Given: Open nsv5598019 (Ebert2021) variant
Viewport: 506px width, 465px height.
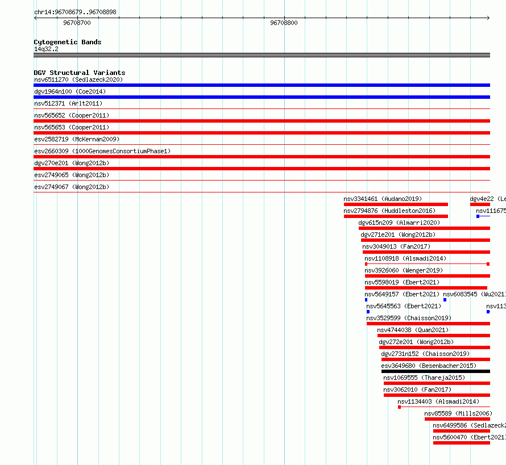Looking at the screenshot, I should pyautogui.click(x=402, y=282).
